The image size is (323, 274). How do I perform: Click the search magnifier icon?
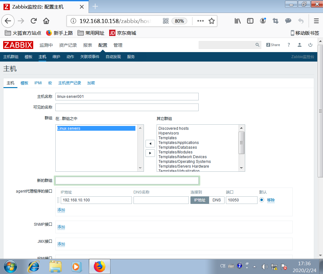[257, 45]
